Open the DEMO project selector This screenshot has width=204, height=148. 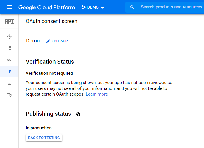[x=93, y=7]
